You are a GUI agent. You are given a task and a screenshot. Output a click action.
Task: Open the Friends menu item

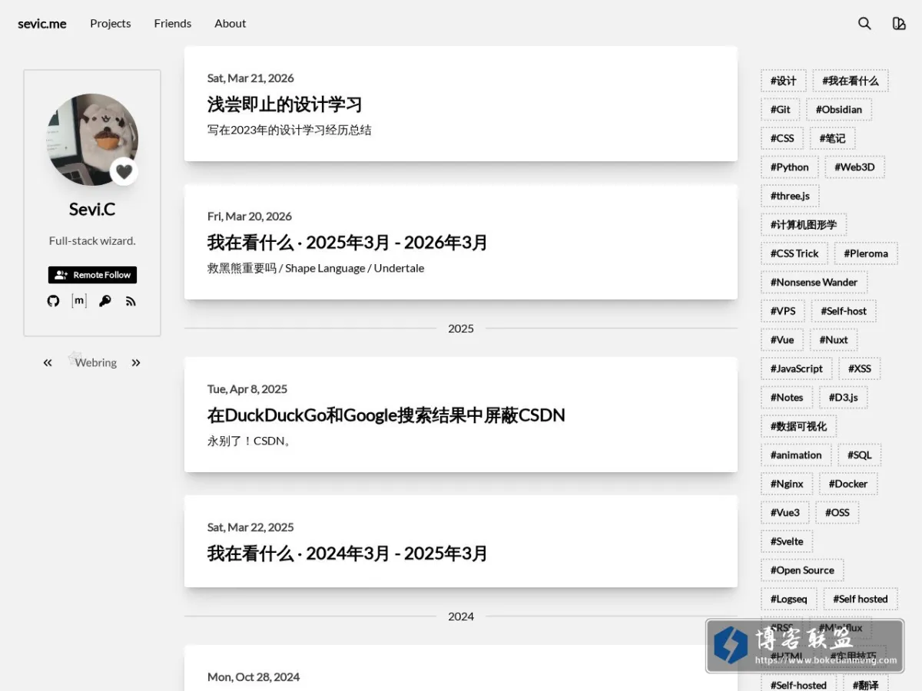173,24
